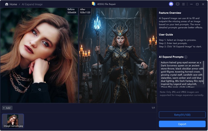Click the Feature Overview heading
The height and width of the screenshot is (131, 208).
point(170,13)
